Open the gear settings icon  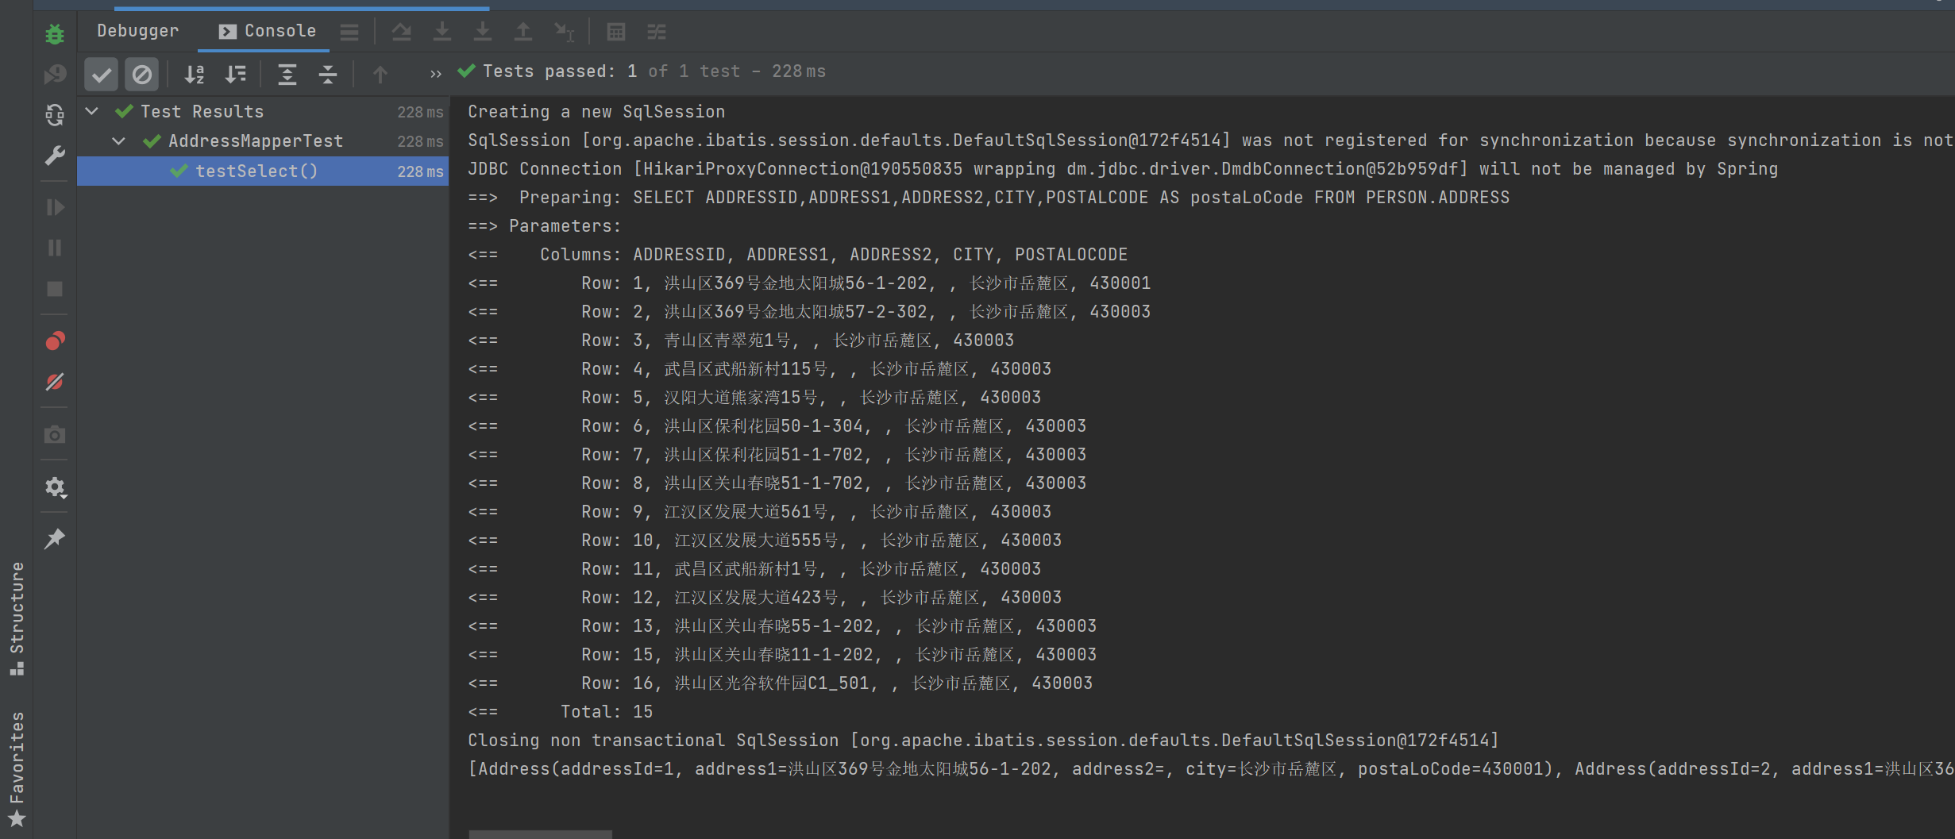[54, 487]
